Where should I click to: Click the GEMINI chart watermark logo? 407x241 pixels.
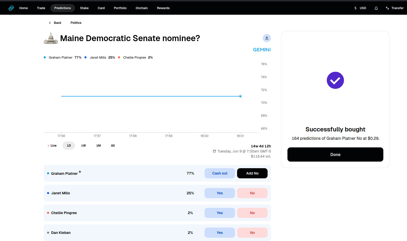(x=262, y=50)
